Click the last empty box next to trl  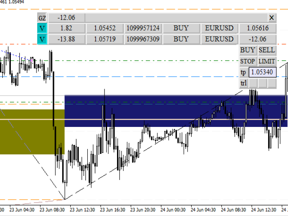click(x=272, y=83)
